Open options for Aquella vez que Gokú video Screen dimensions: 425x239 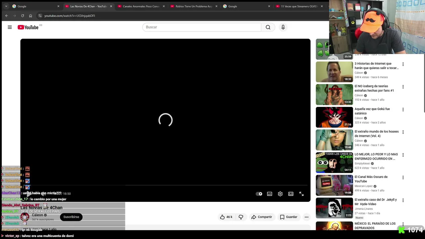coord(403,110)
